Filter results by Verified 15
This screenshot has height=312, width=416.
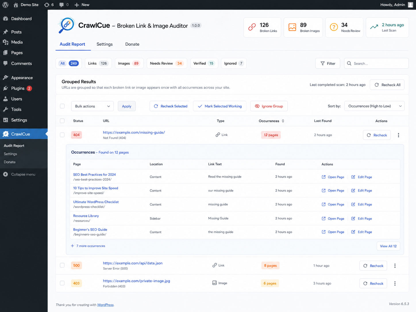pos(204,63)
